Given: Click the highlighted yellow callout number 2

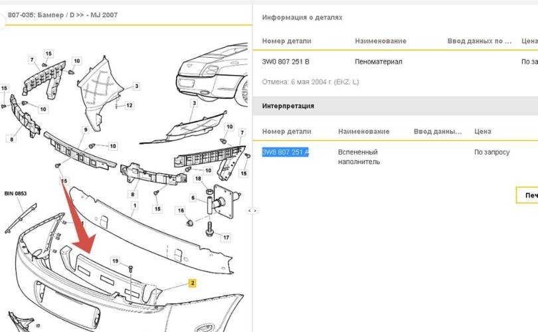Looking at the screenshot, I should coord(193,283).
